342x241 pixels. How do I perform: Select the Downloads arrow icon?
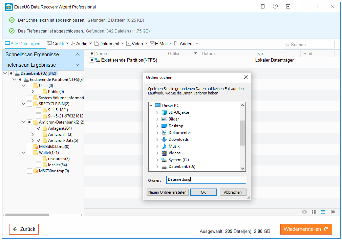[164, 139]
